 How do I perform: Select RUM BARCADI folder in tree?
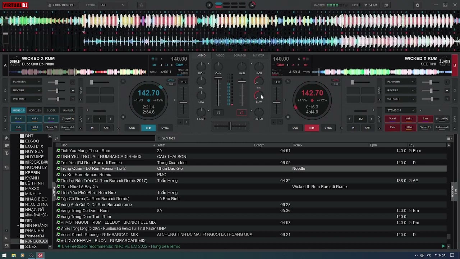(36, 241)
